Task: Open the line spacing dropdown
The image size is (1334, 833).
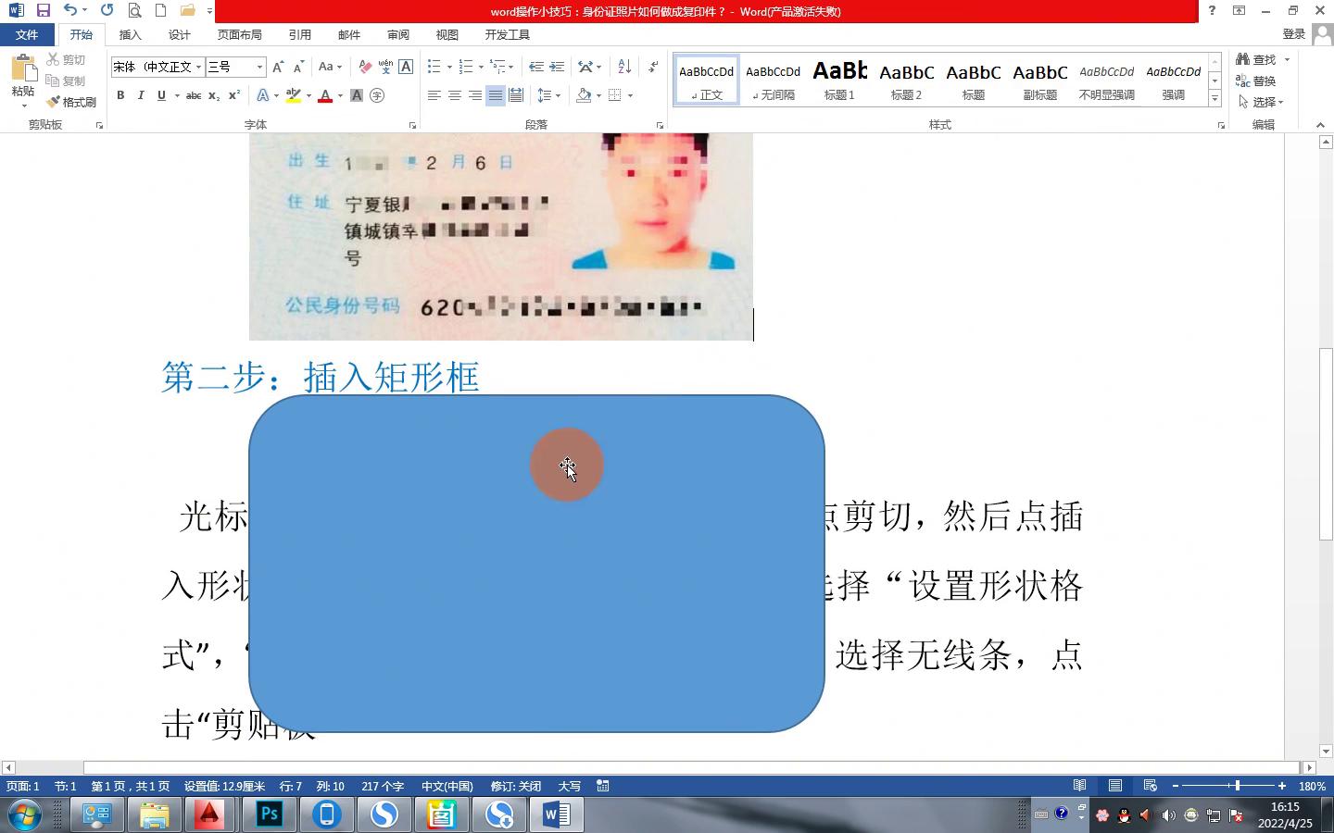Action: pyautogui.click(x=556, y=95)
